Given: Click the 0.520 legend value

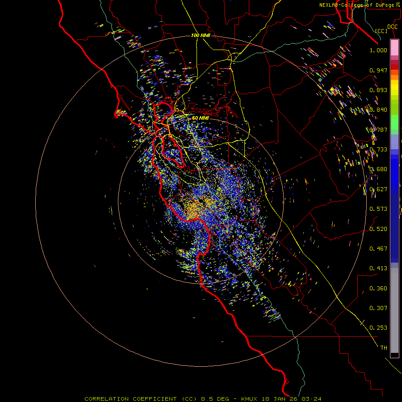Looking at the screenshot, I should point(378,229).
